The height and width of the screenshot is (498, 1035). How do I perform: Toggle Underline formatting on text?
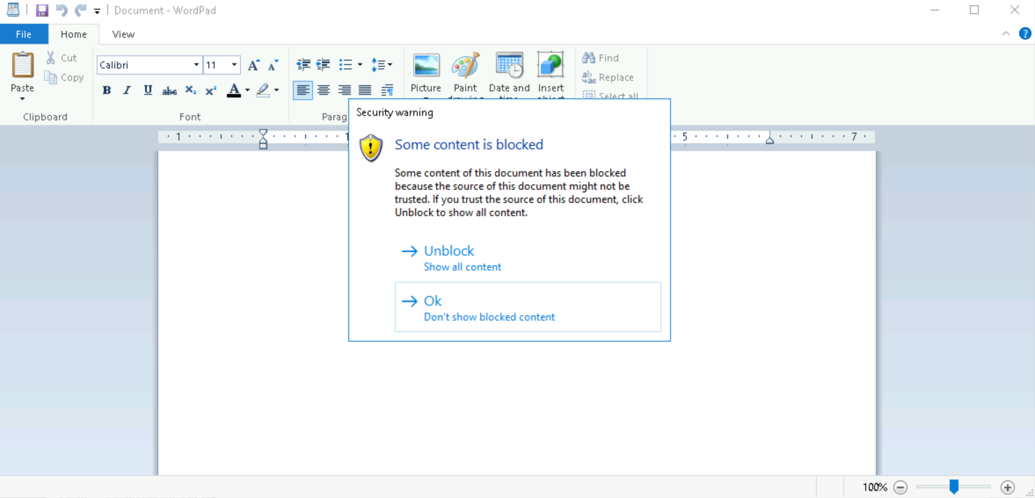click(x=148, y=90)
